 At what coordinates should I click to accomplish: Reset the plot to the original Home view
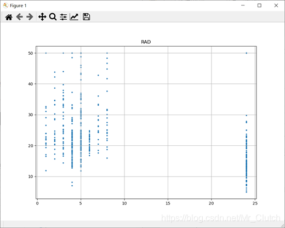(x=9, y=17)
